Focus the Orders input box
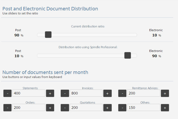This screenshot has width=178, height=119. tap(29, 108)
